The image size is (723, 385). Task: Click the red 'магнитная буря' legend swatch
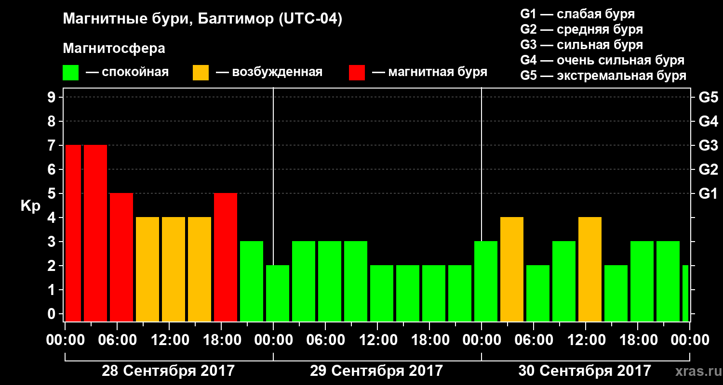pos(357,73)
